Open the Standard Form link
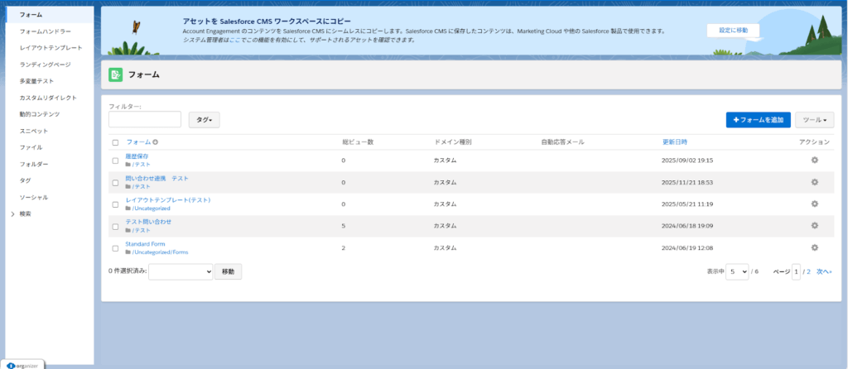Image resolution: width=848 pixels, height=369 pixels. (x=146, y=244)
